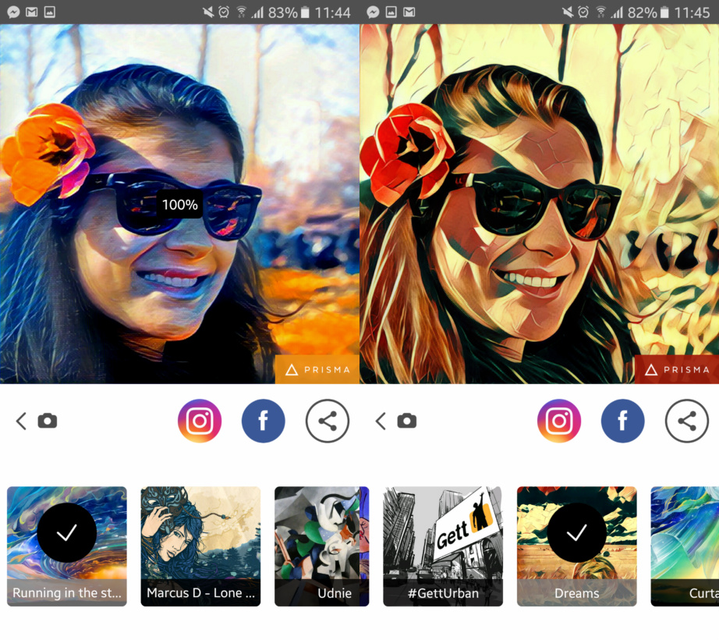Select the partially visible 'Curta...' filter

[685, 546]
